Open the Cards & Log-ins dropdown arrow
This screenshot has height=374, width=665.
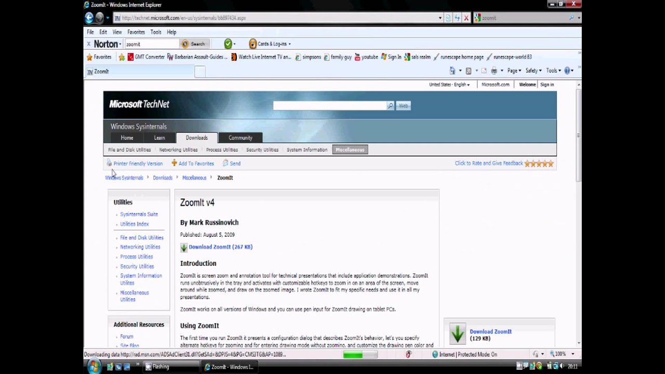tap(289, 44)
